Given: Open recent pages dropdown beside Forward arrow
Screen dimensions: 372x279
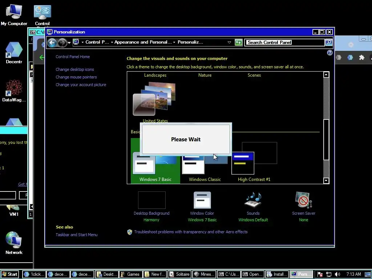Looking at the screenshot, I should coord(69,43).
